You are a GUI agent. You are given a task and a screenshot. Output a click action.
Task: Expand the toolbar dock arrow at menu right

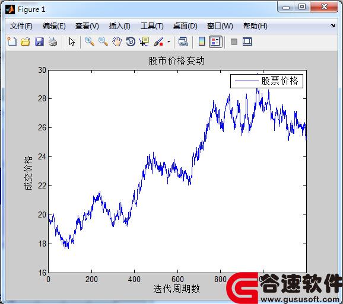333,25
